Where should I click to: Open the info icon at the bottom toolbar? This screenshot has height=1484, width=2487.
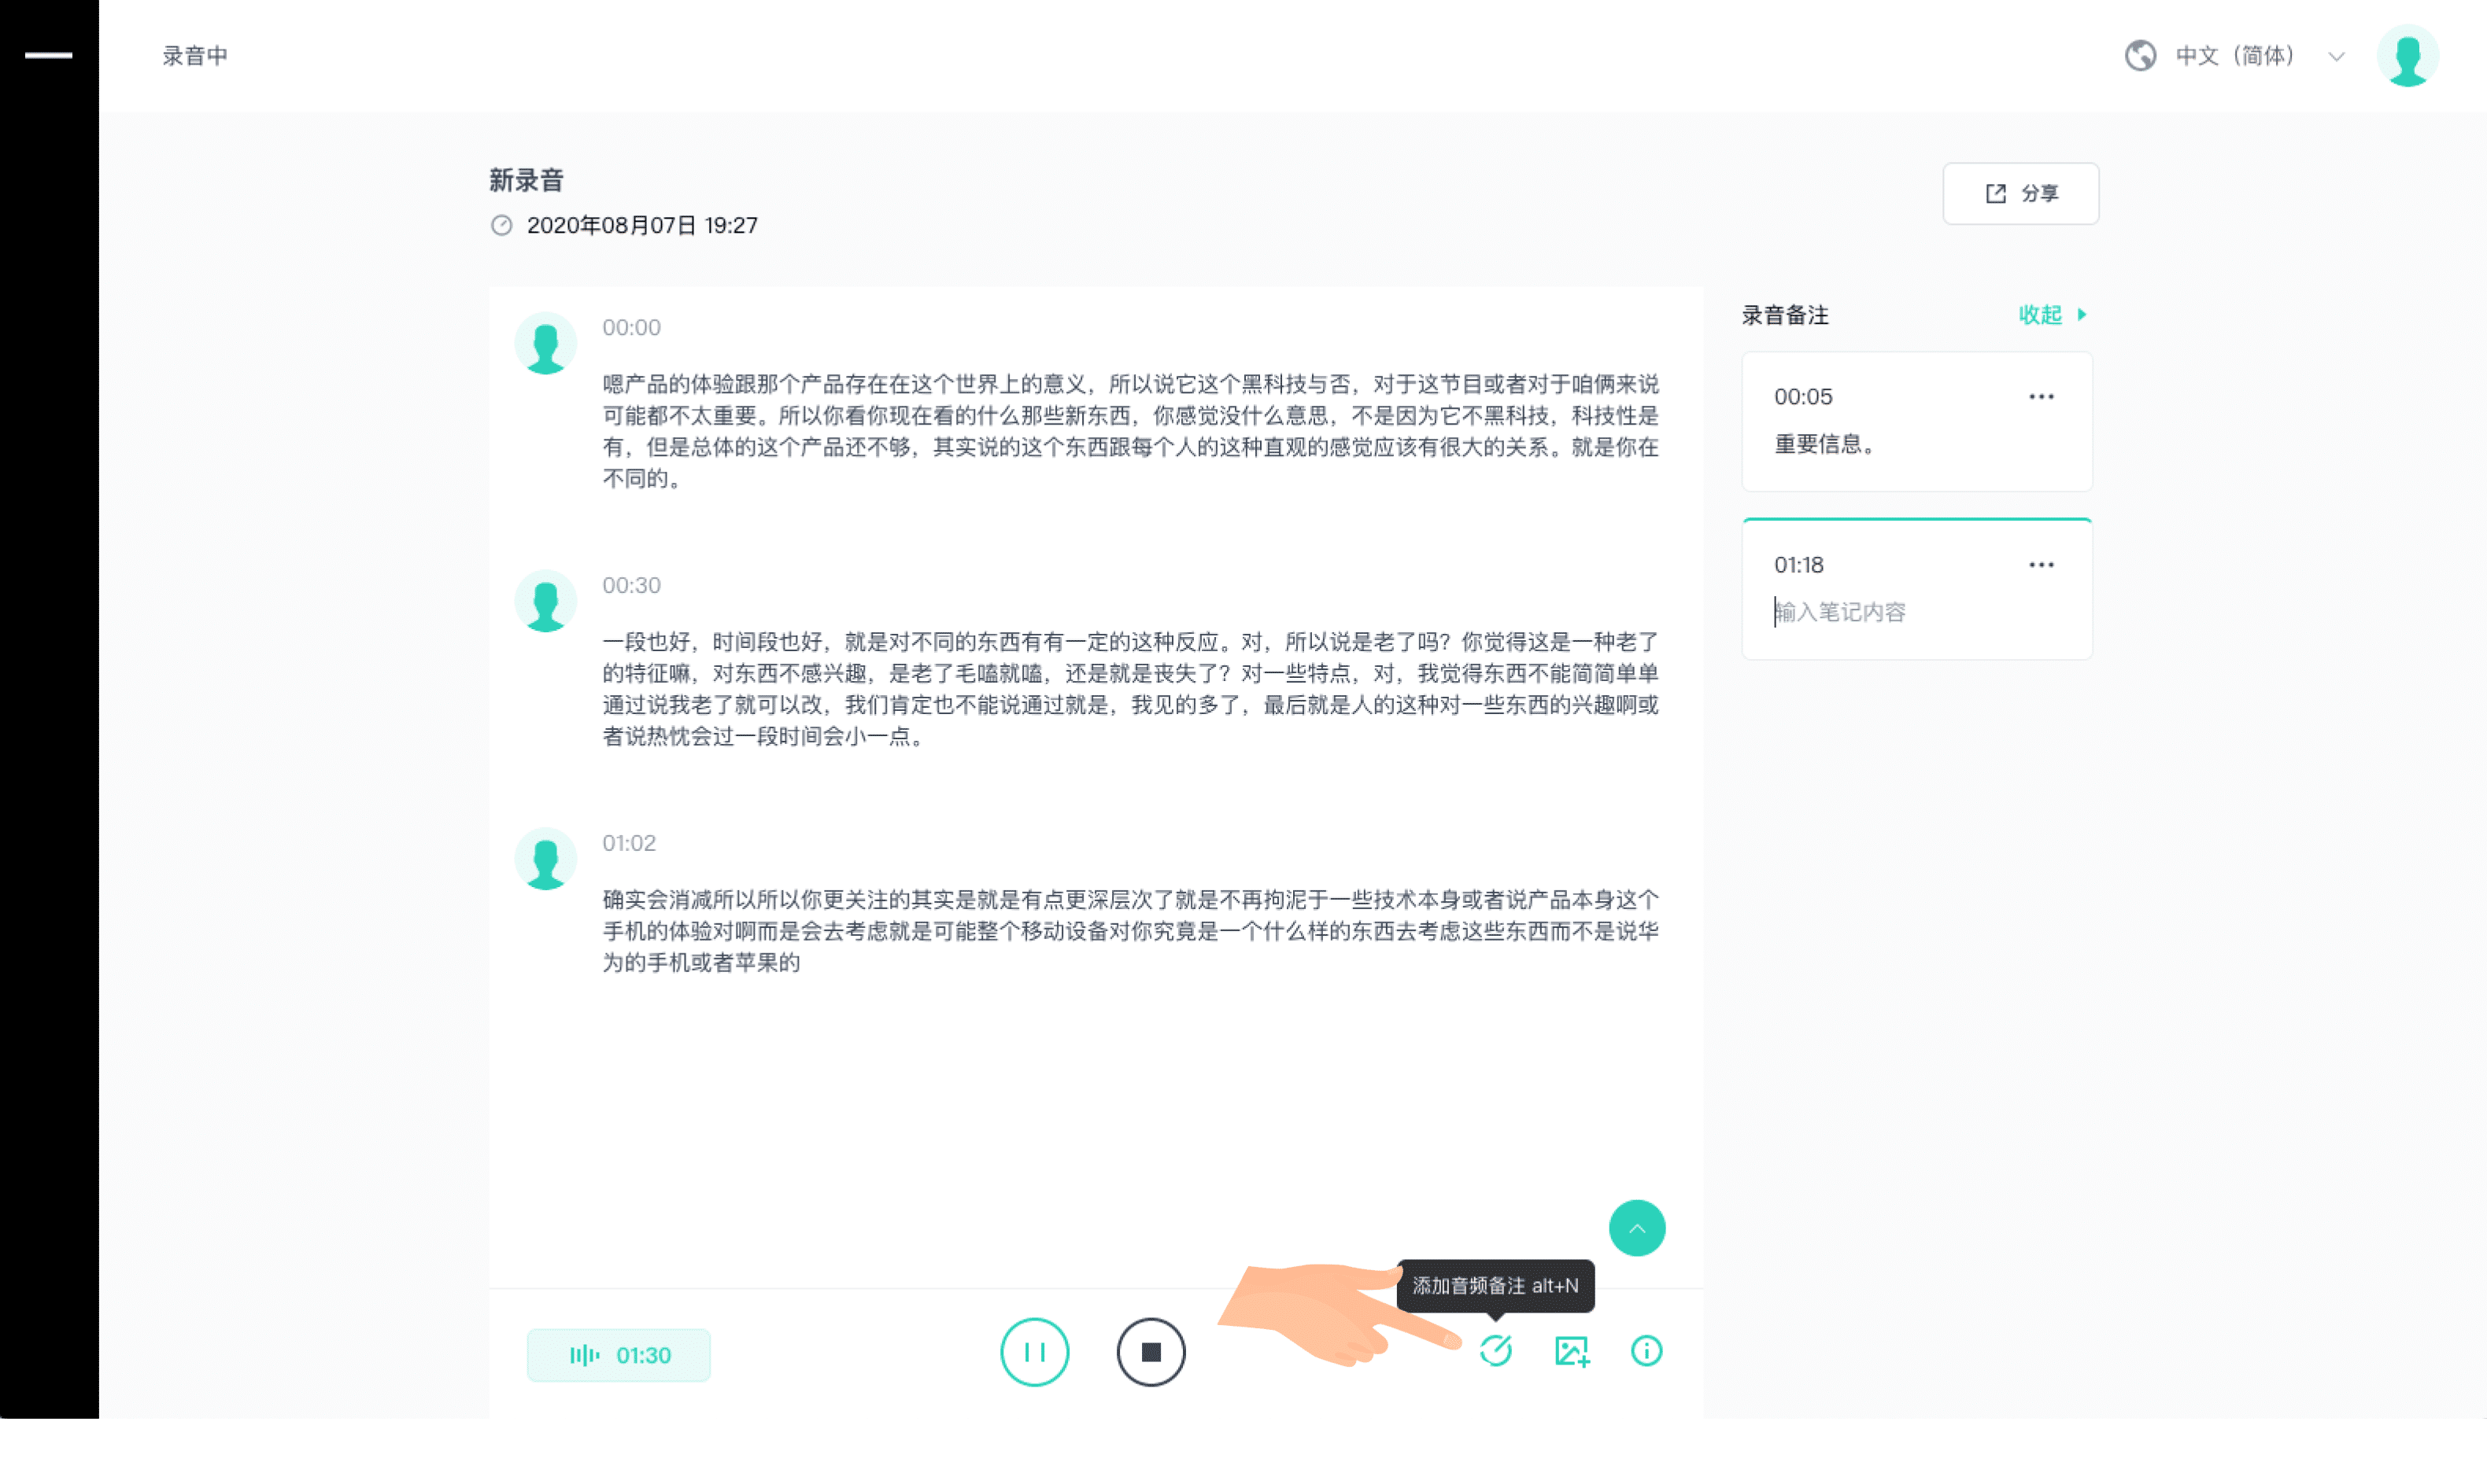tap(1646, 1351)
